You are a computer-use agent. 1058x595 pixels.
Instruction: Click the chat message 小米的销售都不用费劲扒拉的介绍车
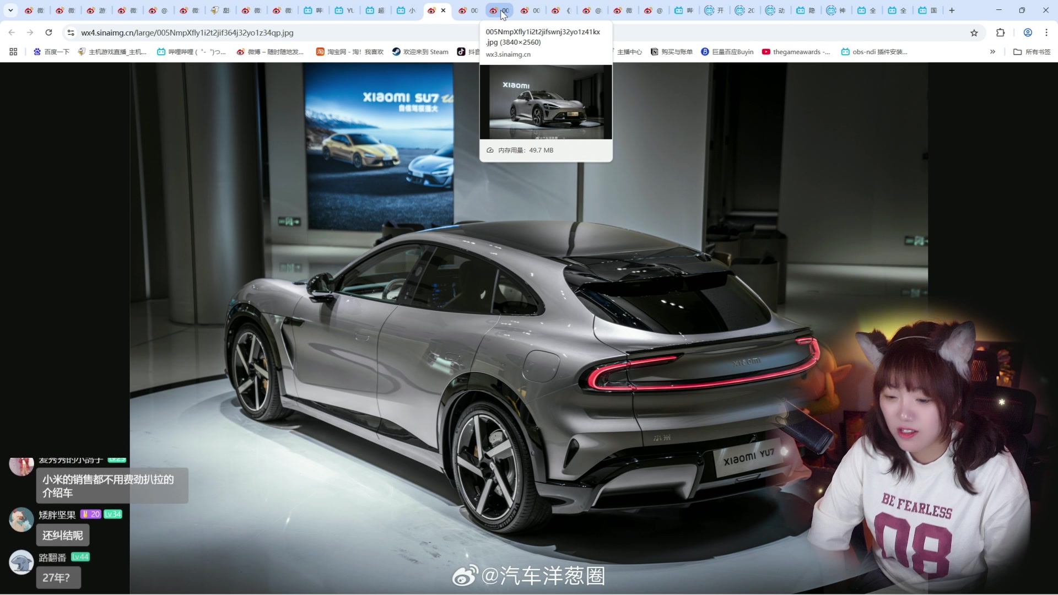click(112, 485)
